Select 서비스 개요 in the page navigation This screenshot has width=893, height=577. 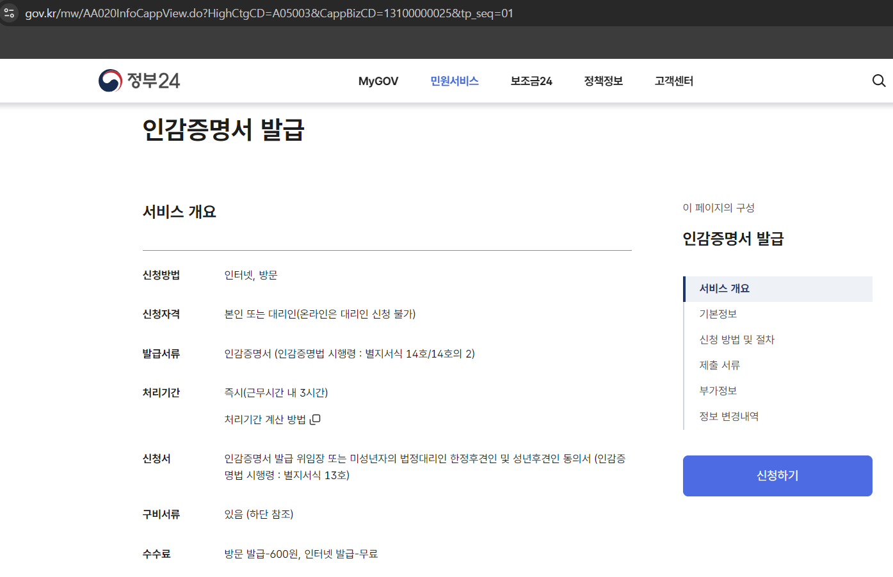[x=725, y=288]
